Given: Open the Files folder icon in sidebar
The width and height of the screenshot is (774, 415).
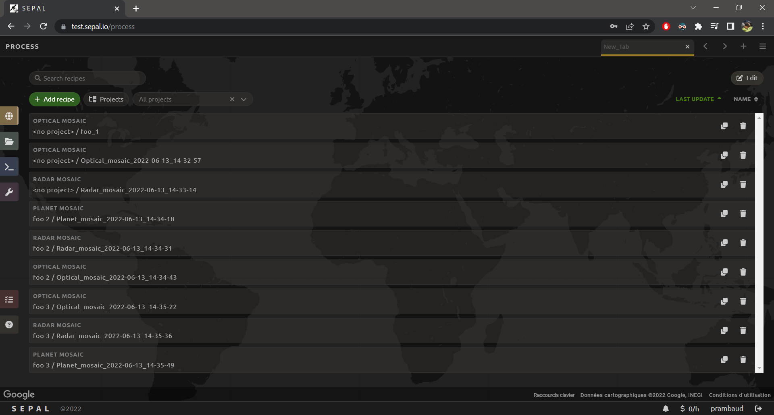Looking at the screenshot, I should 9,141.
